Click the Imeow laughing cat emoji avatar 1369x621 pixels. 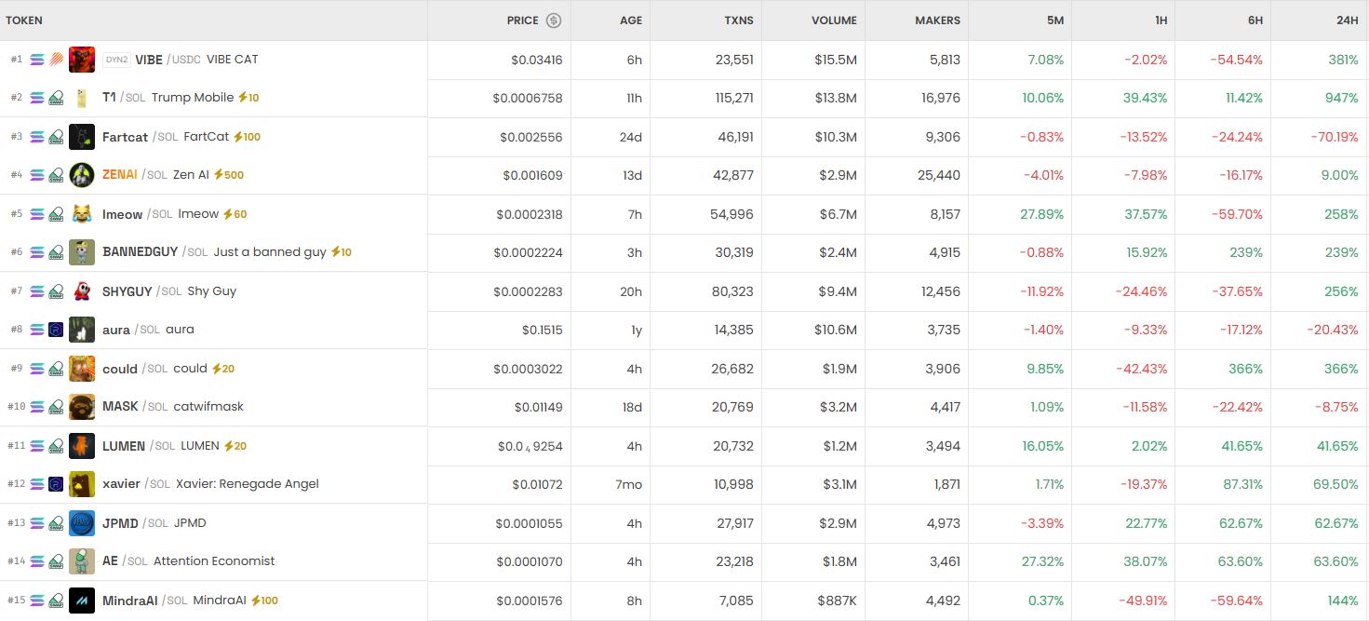coord(82,214)
